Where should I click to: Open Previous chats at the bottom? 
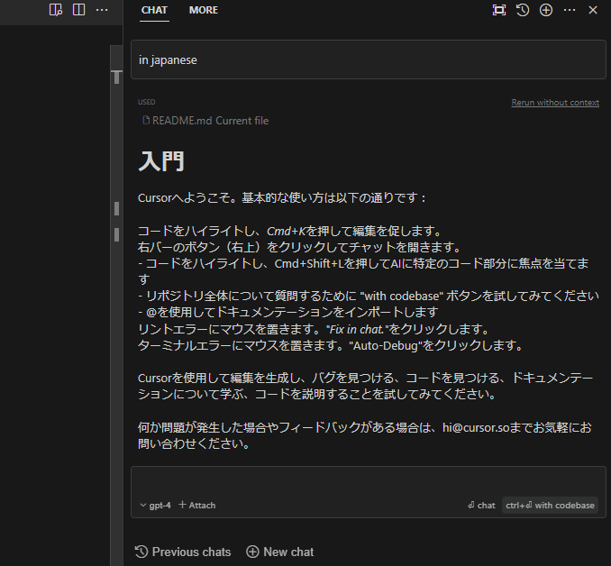(182, 552)
